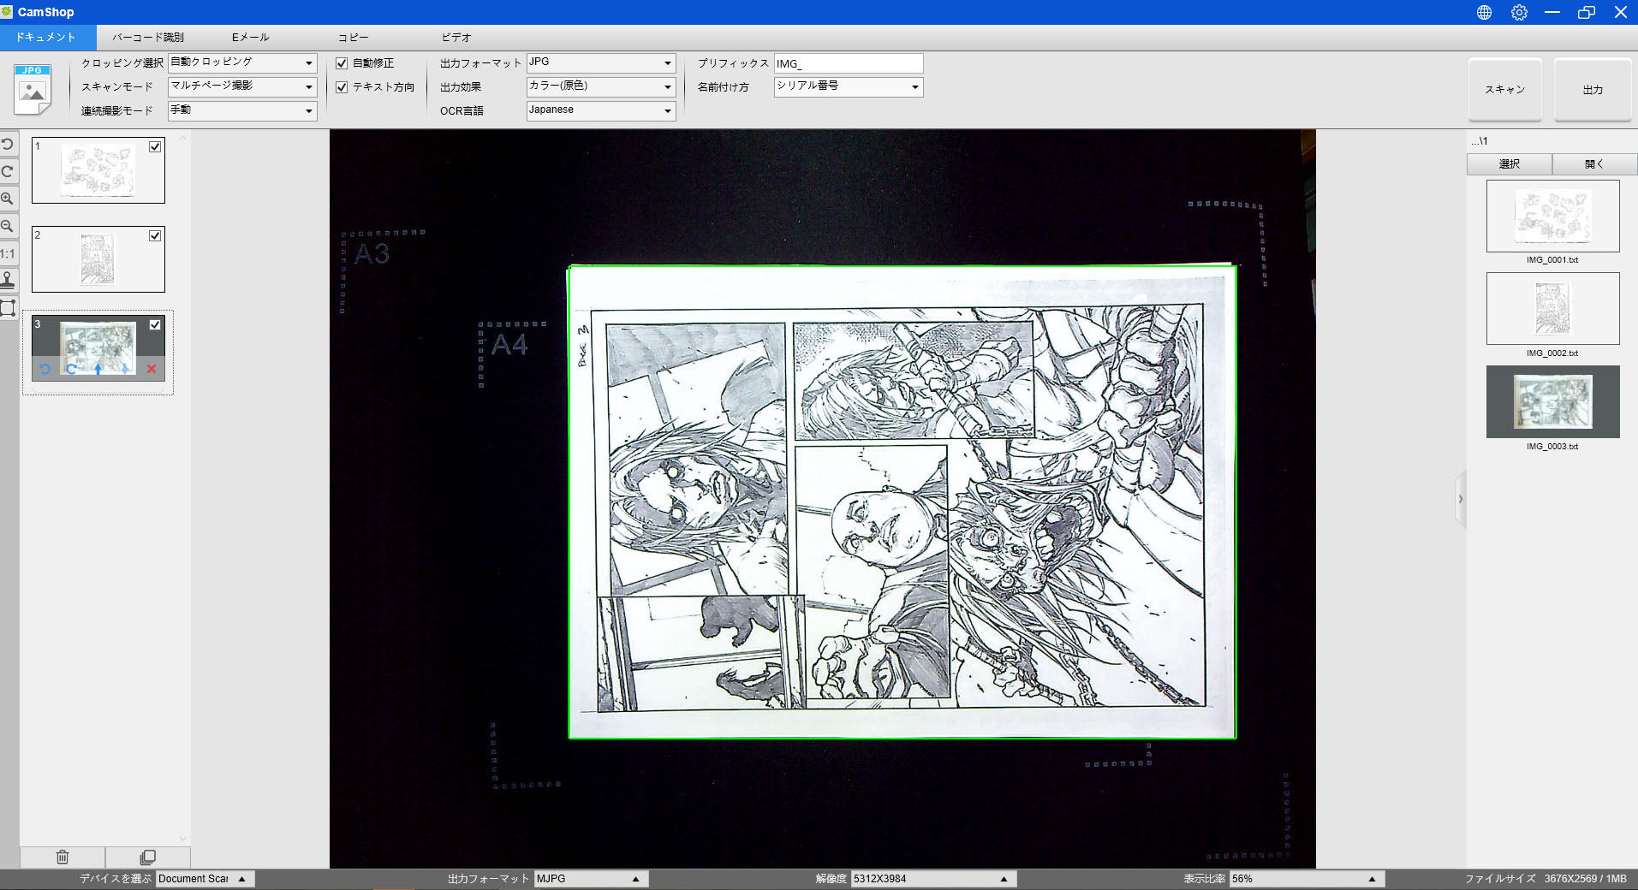This screenshot has width=1638, height=890.
Task: Select the stamp tool icon
Action: 8,281
